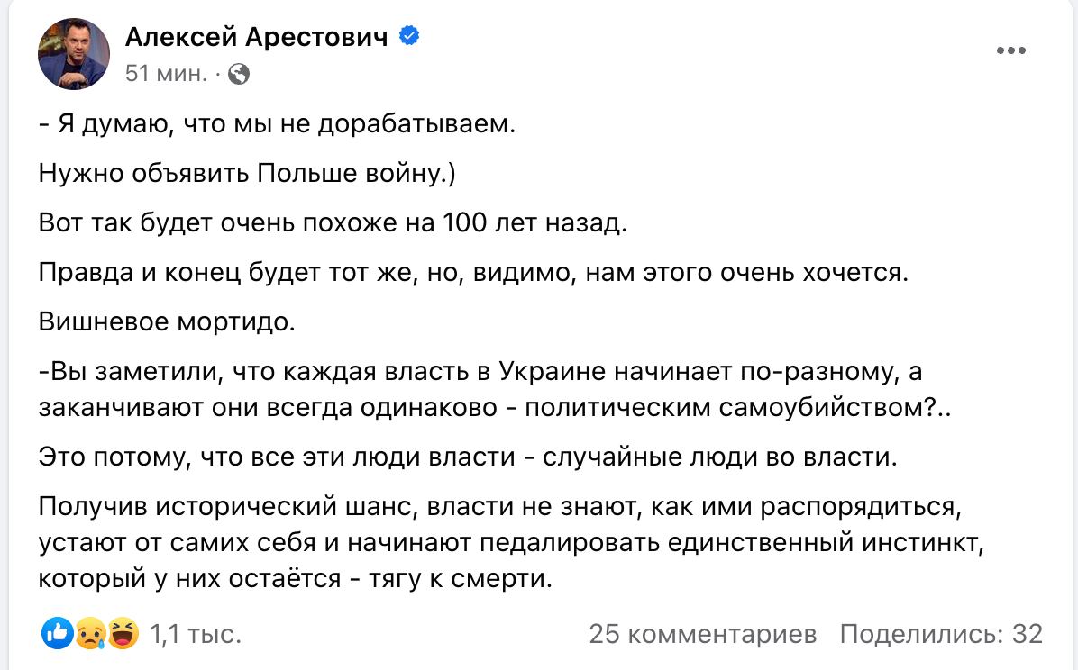Click the author name Алексей Арестович
This screenshot has width=1078, height=670.
[x=257, y=36]
